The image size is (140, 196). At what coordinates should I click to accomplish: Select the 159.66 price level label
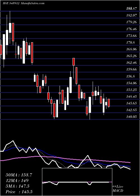coord(131,69)
